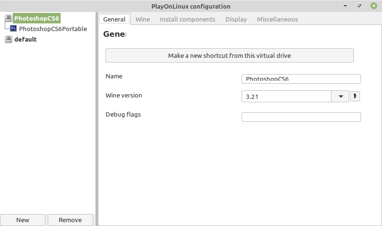Maximize the PlayOnLinux configuration window
Screen dimensions: 382x226
click(x=360, y=6)
